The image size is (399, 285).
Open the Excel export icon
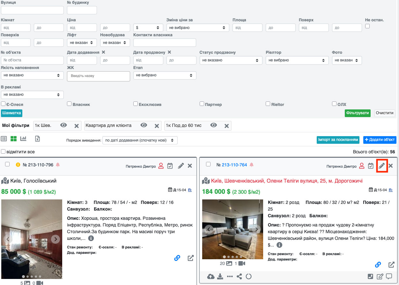37,139
